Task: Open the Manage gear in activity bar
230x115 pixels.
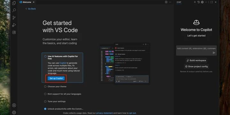Action: pos(14,112)
